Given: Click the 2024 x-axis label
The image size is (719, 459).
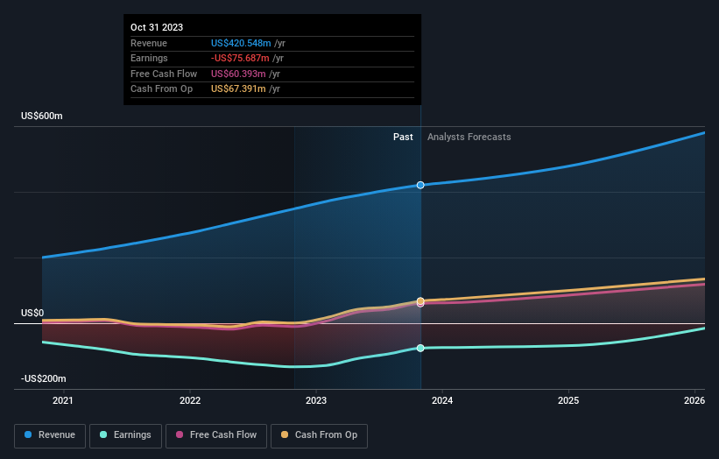Looking at the screenshot, I should tap(442, 400).
